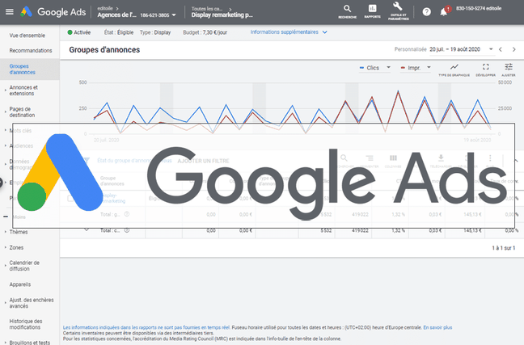Viewport: 524px width, 345px height.
Task: Click Type : Display text
Action: tap(155, 32)
